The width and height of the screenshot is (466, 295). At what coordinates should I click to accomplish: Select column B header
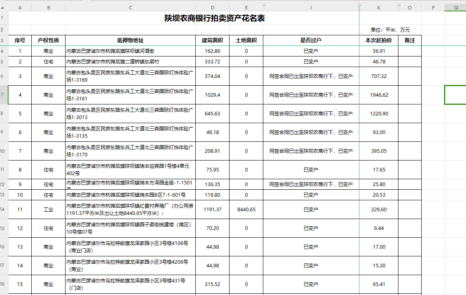(x=48, y=8)
